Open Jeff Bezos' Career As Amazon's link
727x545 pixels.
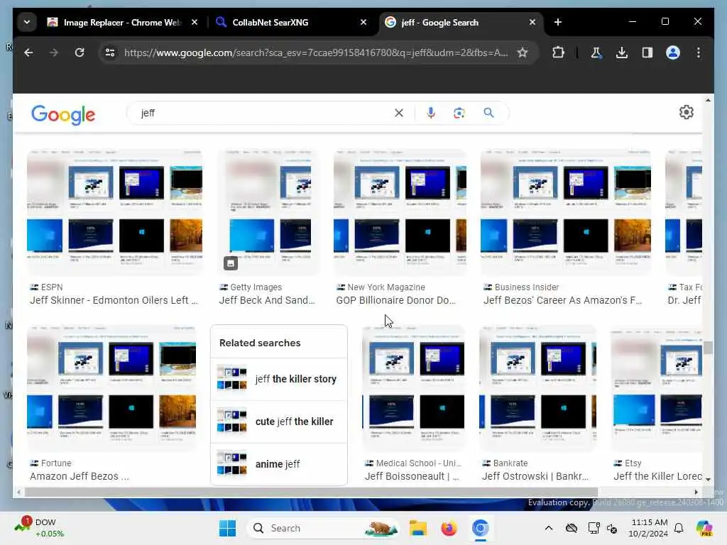tap(562, 300)
